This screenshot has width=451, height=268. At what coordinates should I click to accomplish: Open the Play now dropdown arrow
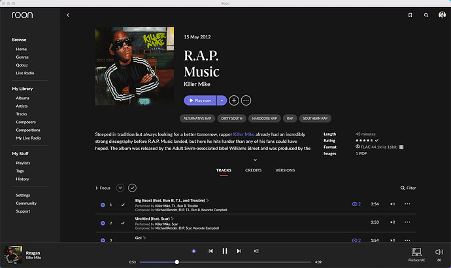click(x=222, y=100)
